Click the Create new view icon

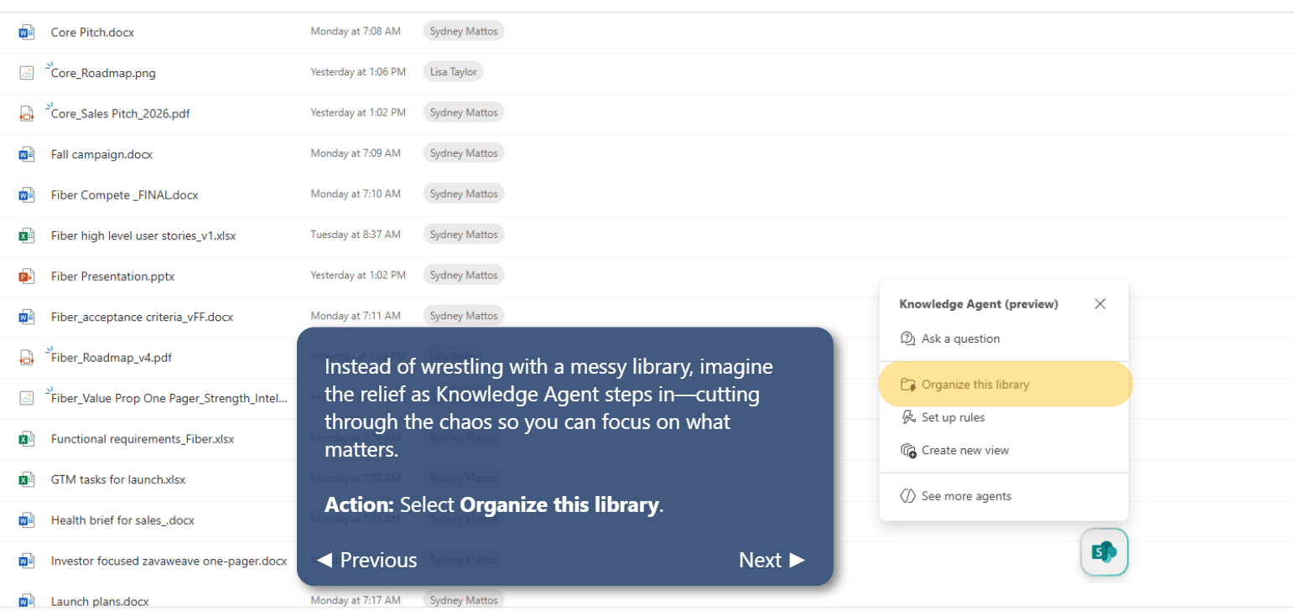click(907, 450)
